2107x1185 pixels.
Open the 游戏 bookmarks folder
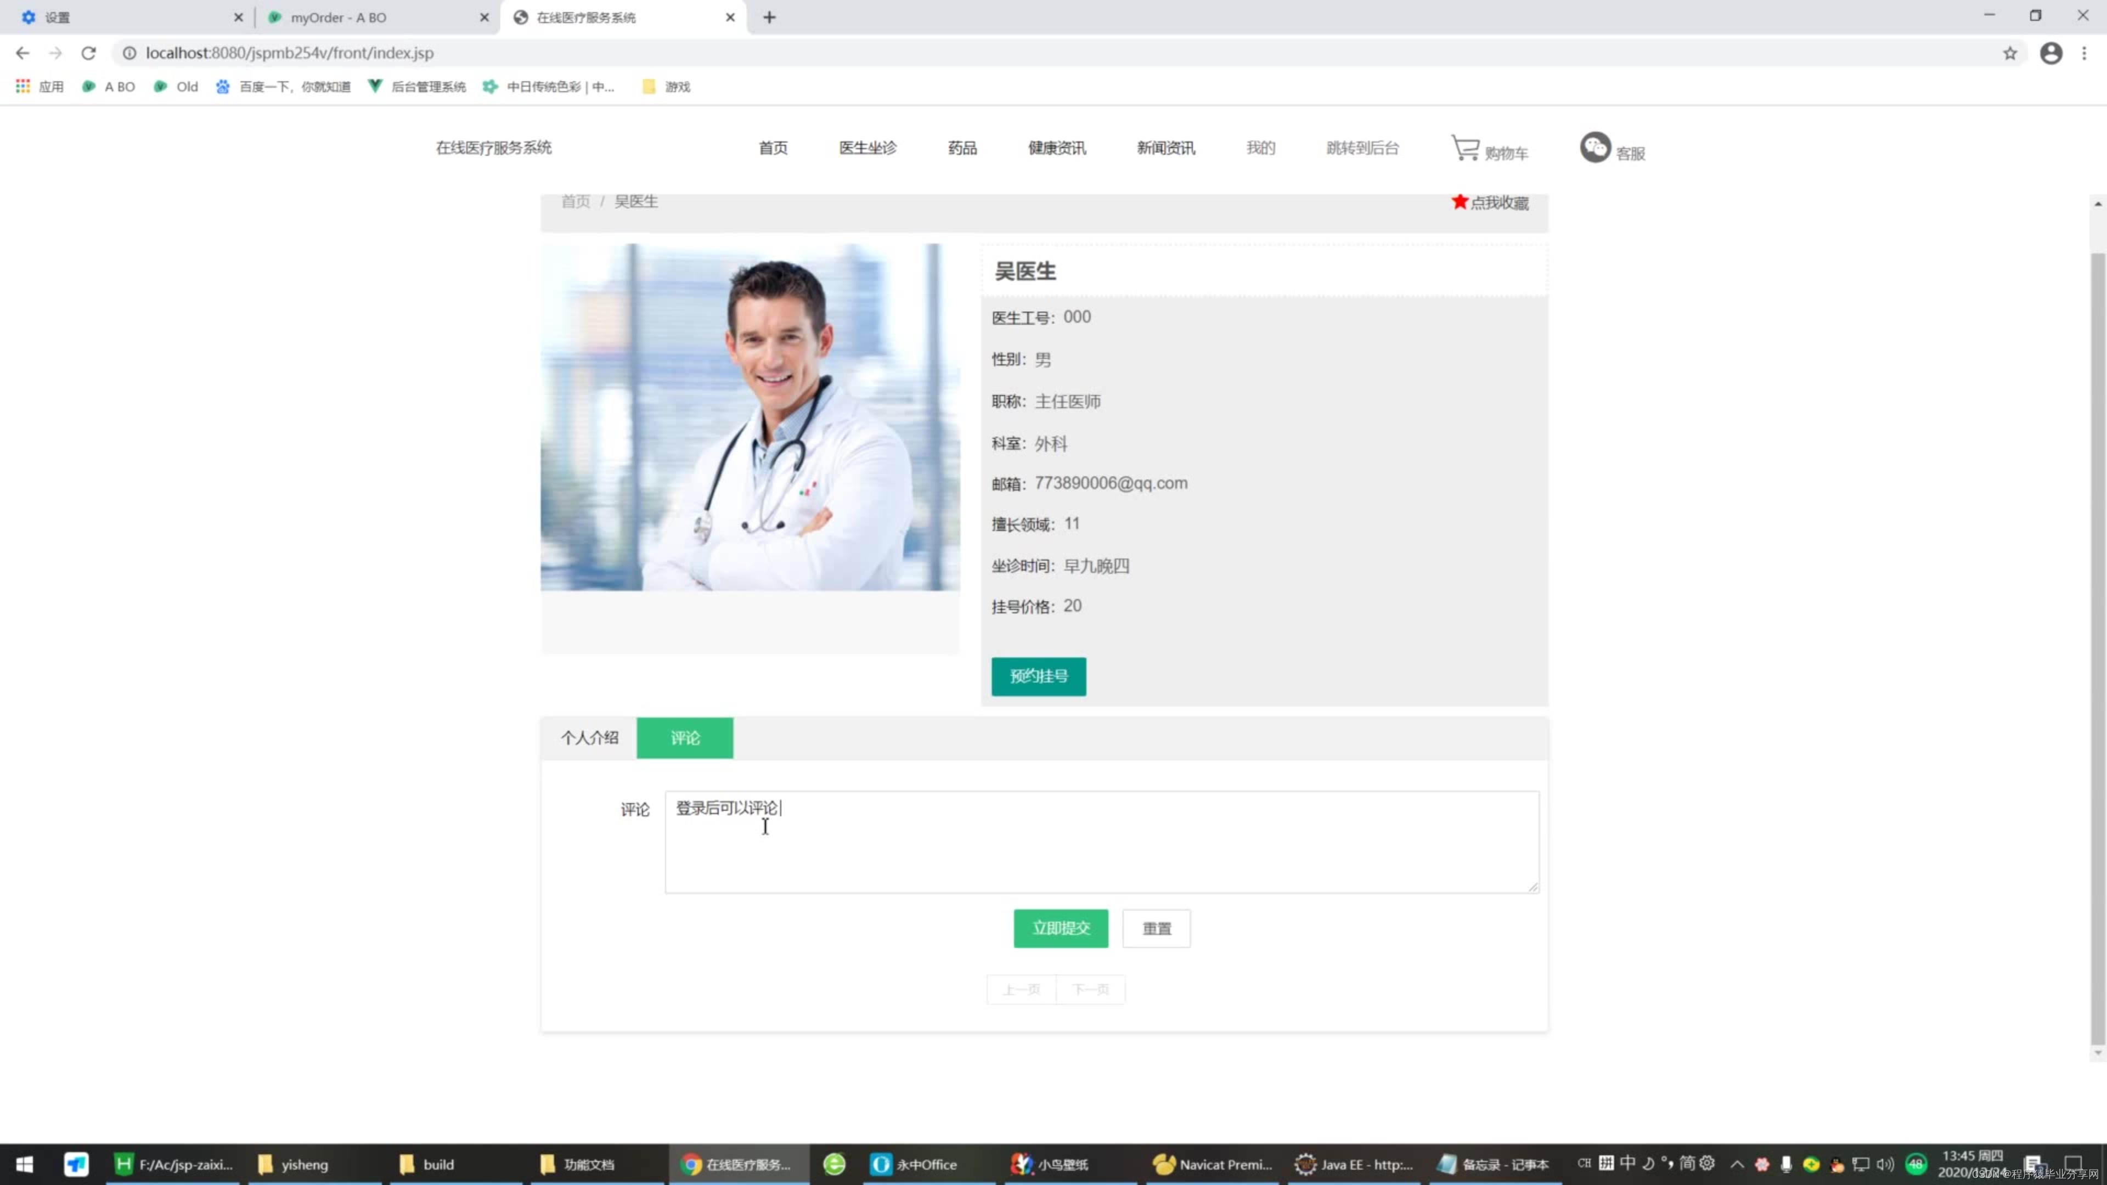pyautogui.click(x=667, y=87)
